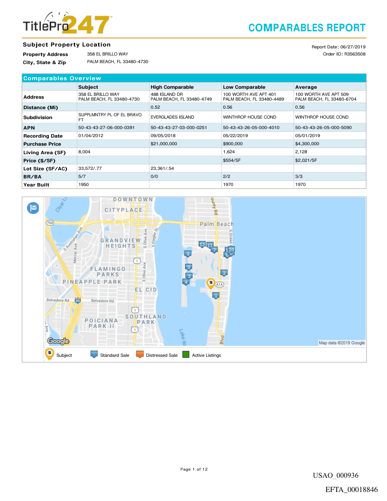This screenshot has height=501, width=387.
Task: Click map marker number 7
Action: coord(214,250)
